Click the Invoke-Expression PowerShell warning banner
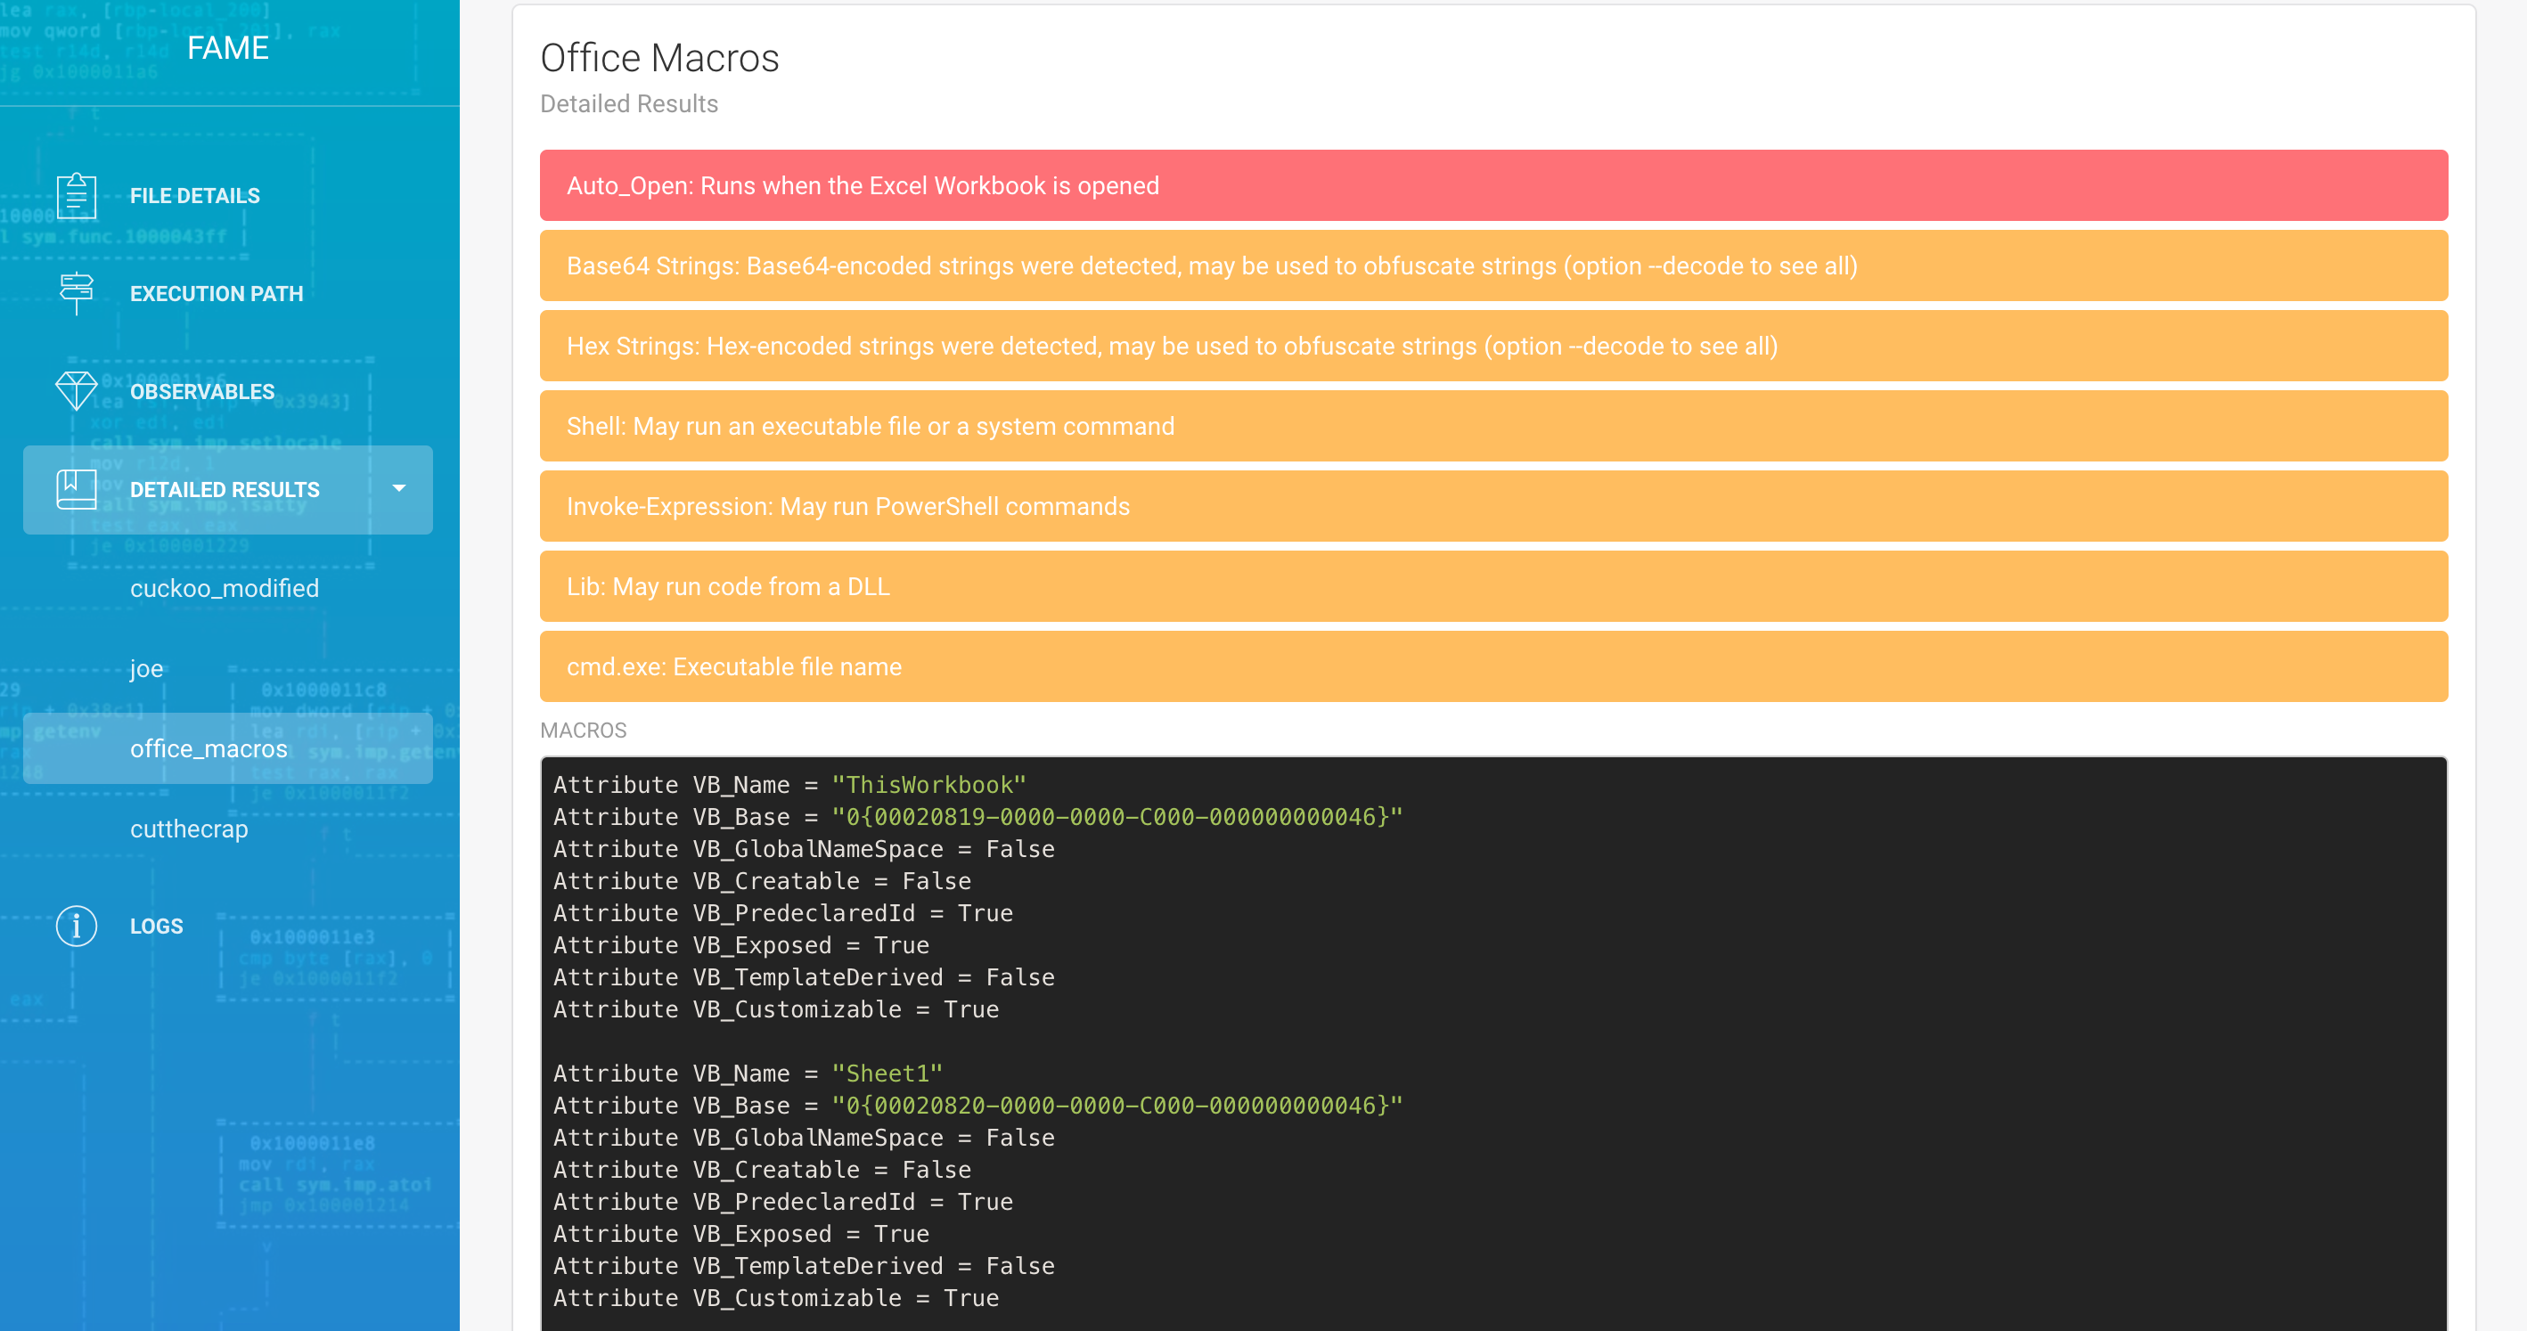The image size is (2527, 1331). coord(1493,506)
